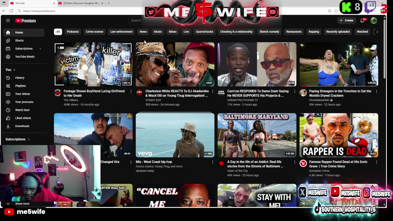Open URBAN POLITICIANS TV channel link
The width and height of the screenshot is (393, 221).
pyautogui.click(x=243, y=100)
